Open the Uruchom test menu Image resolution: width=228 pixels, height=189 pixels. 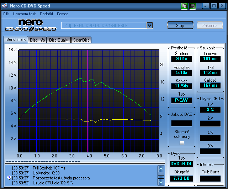pos(24,14)
